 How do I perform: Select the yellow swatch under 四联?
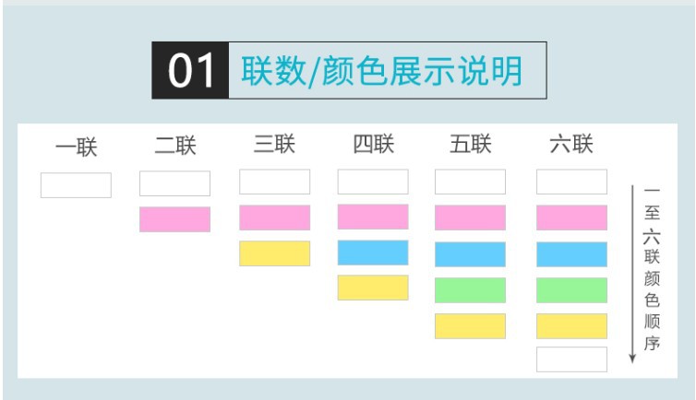[373, 288]
